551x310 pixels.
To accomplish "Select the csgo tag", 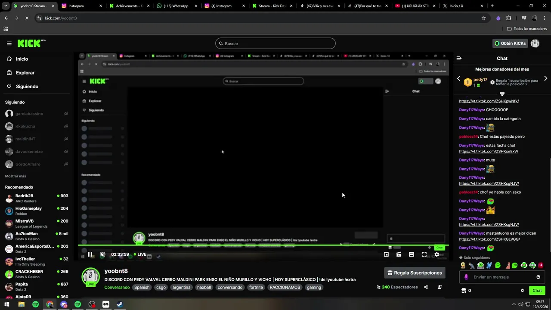I will (161, 287).
